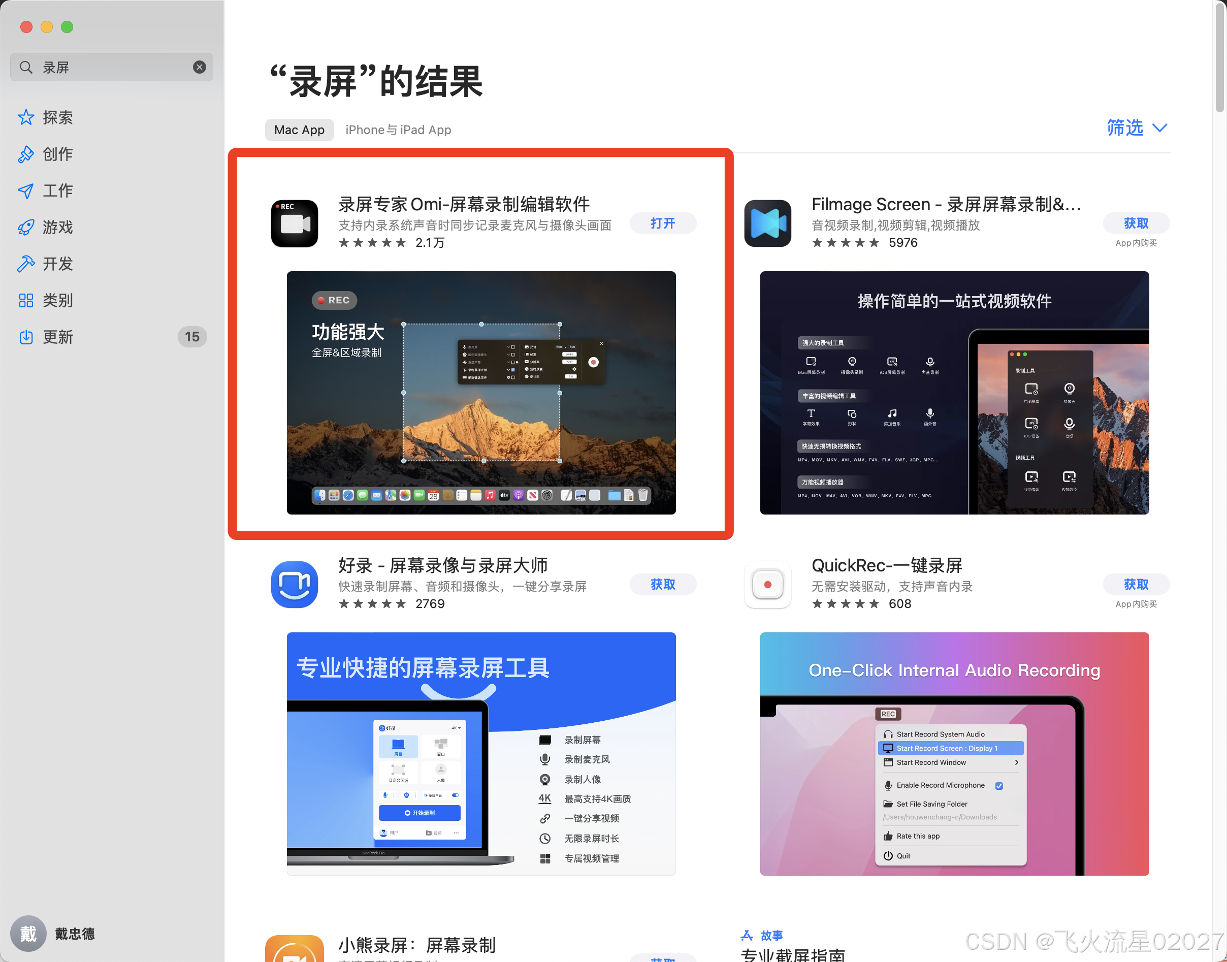1227x962 pixels.
Task: Open 游戏 in the sidebar
Action: [57, 227]
